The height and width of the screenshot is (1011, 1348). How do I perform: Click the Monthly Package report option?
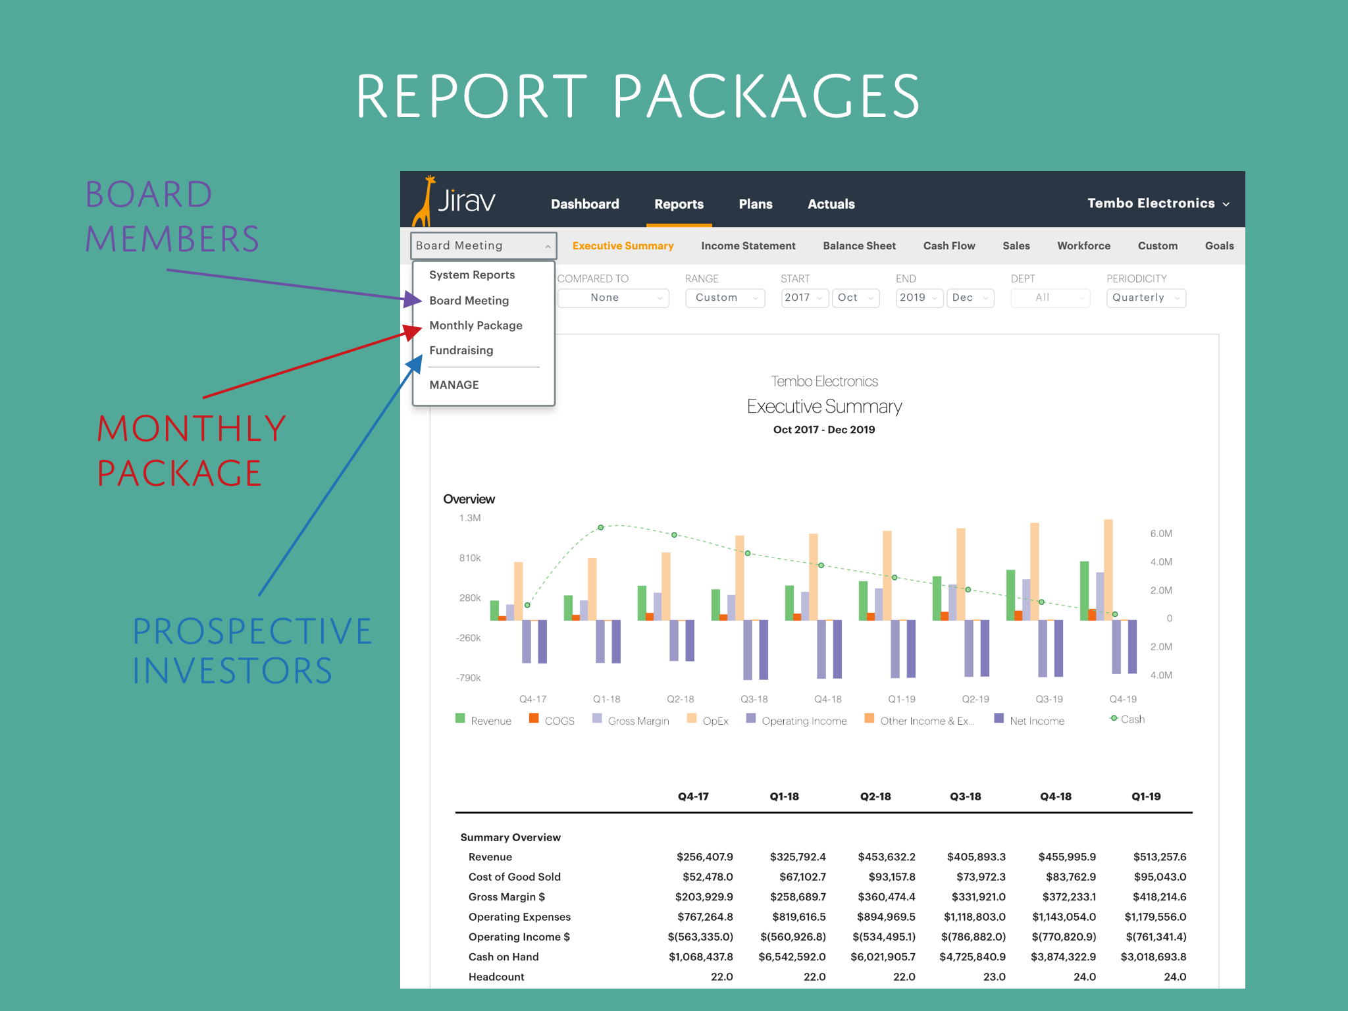tap(475, 325)
